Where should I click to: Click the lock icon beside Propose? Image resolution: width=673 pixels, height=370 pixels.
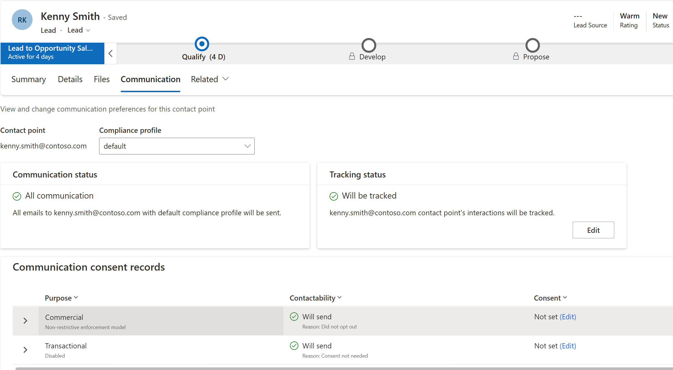point(516,56)
